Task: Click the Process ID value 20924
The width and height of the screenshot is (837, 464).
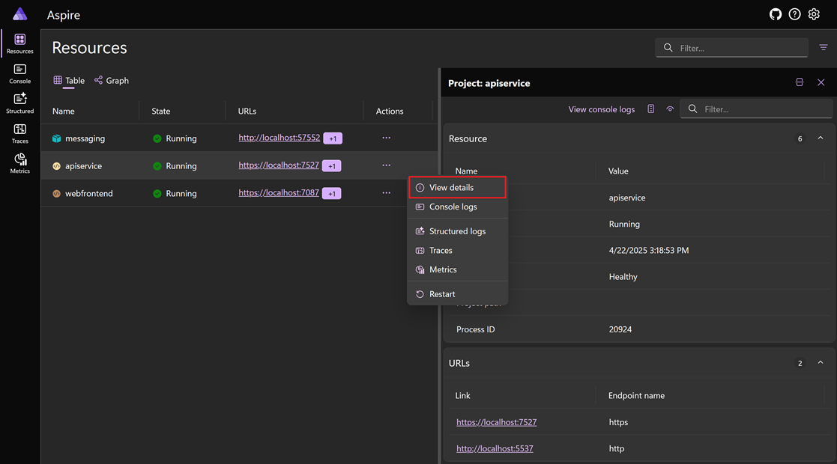Action: point(620,329)
